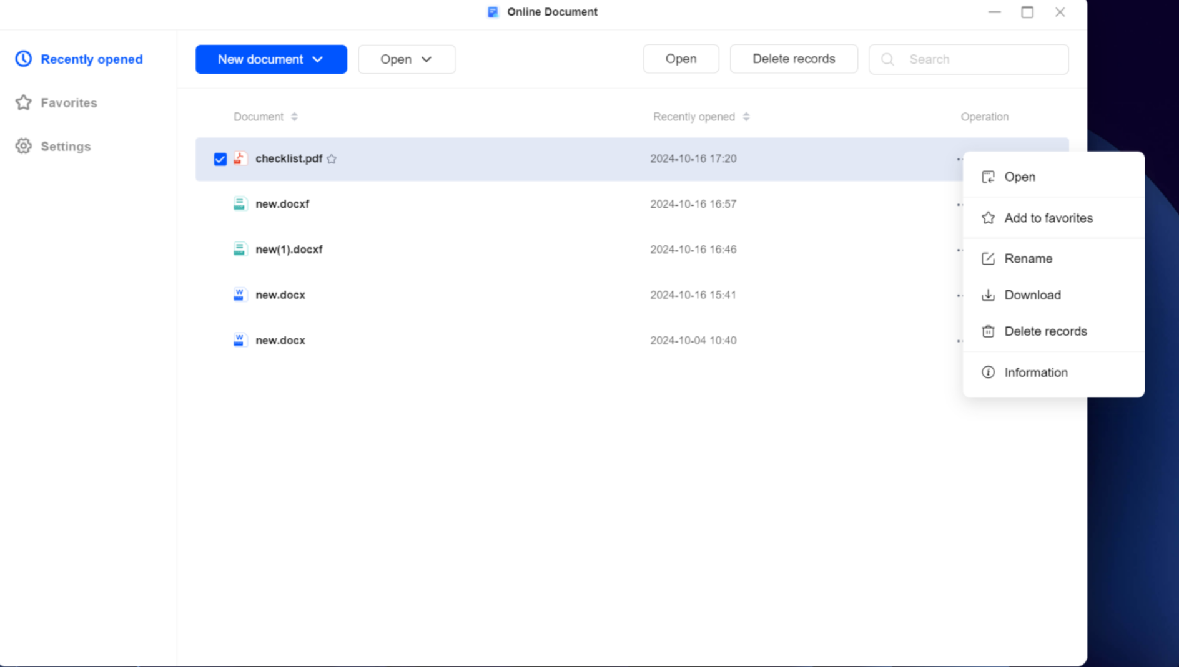Open the Settings gear icon

click(x=23, y=146)
